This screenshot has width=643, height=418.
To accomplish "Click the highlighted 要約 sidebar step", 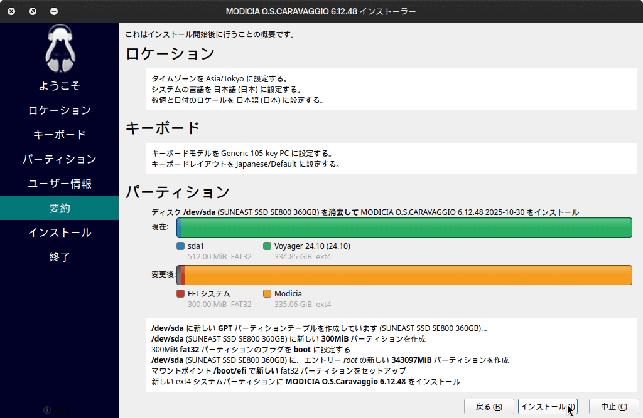I will pos(60,208).
